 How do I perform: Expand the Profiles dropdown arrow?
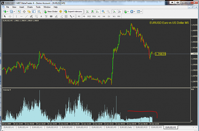(14, 12)
